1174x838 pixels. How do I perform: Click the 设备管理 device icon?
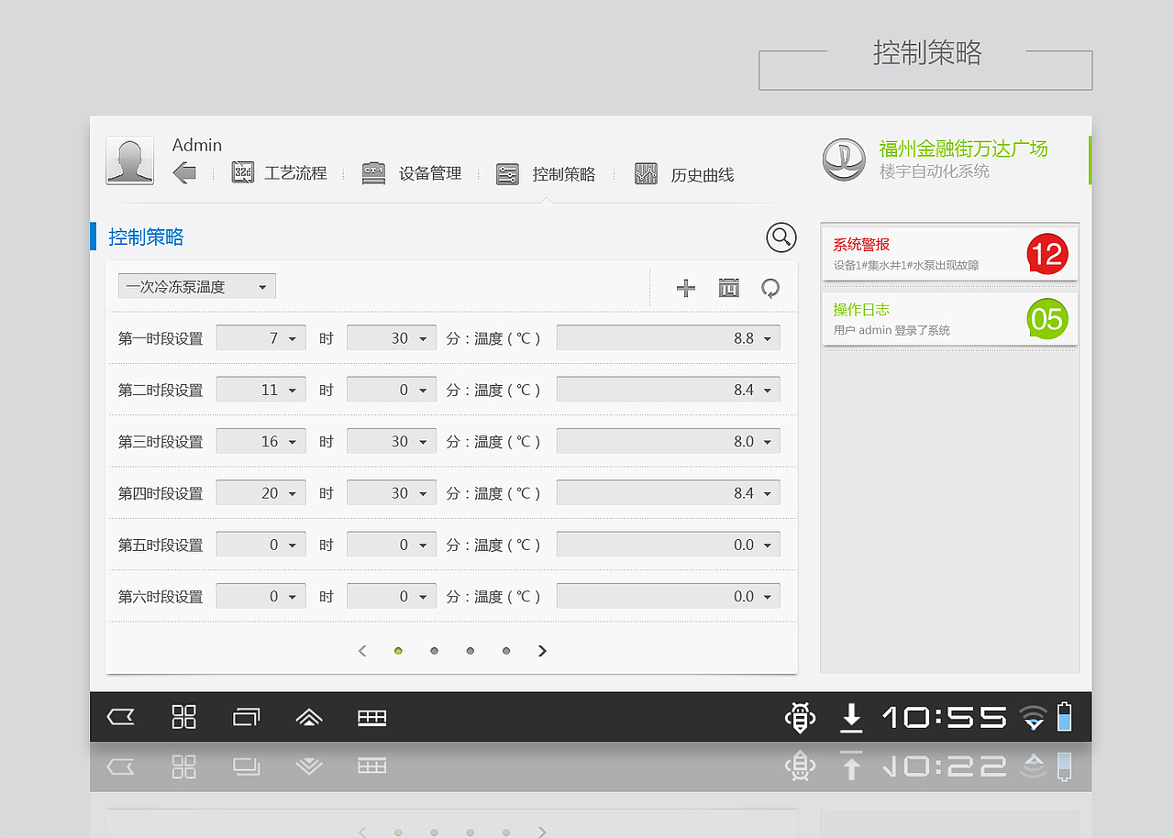tap(373, 173)
